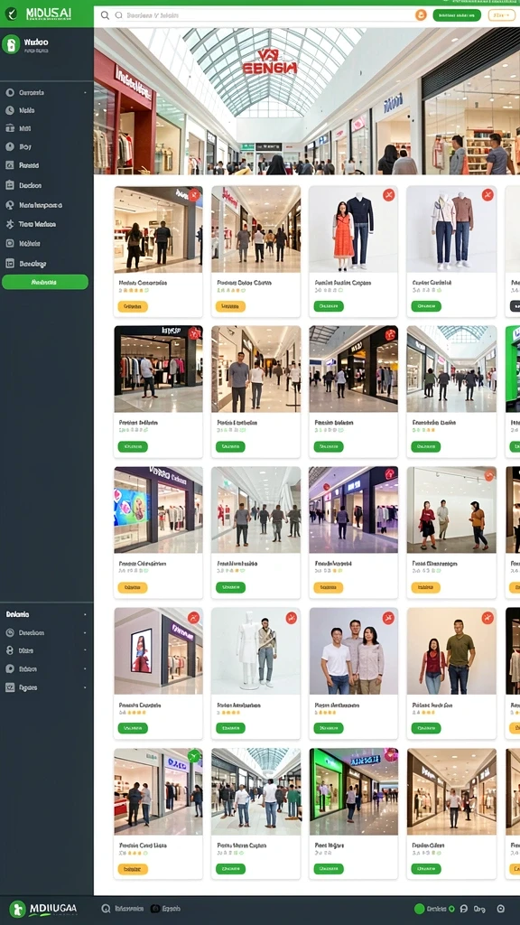Click green button under green neon storefront card
520x925 pixels.
pyautogui.click(x=329, y=869)
